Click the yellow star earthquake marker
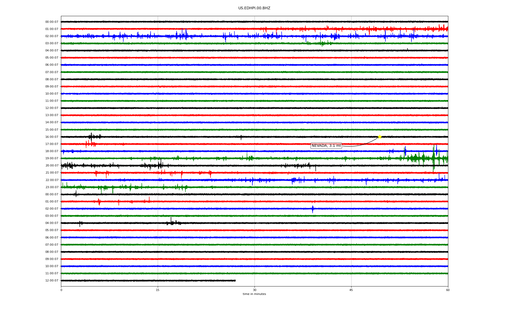The image size is (509, 318). [379, 137]
